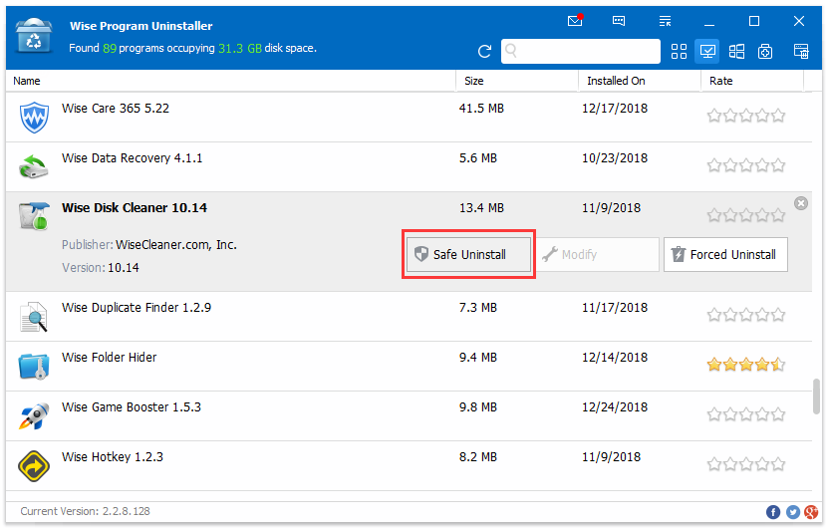Sort by Size column header
The width and height of the screenshot is (828, 528).
coord(517,81)
